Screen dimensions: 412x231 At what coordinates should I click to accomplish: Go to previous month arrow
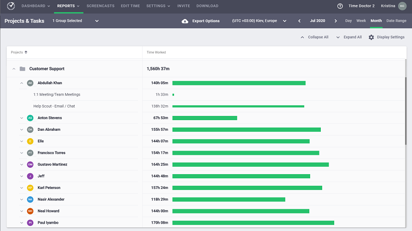point(300,21)
